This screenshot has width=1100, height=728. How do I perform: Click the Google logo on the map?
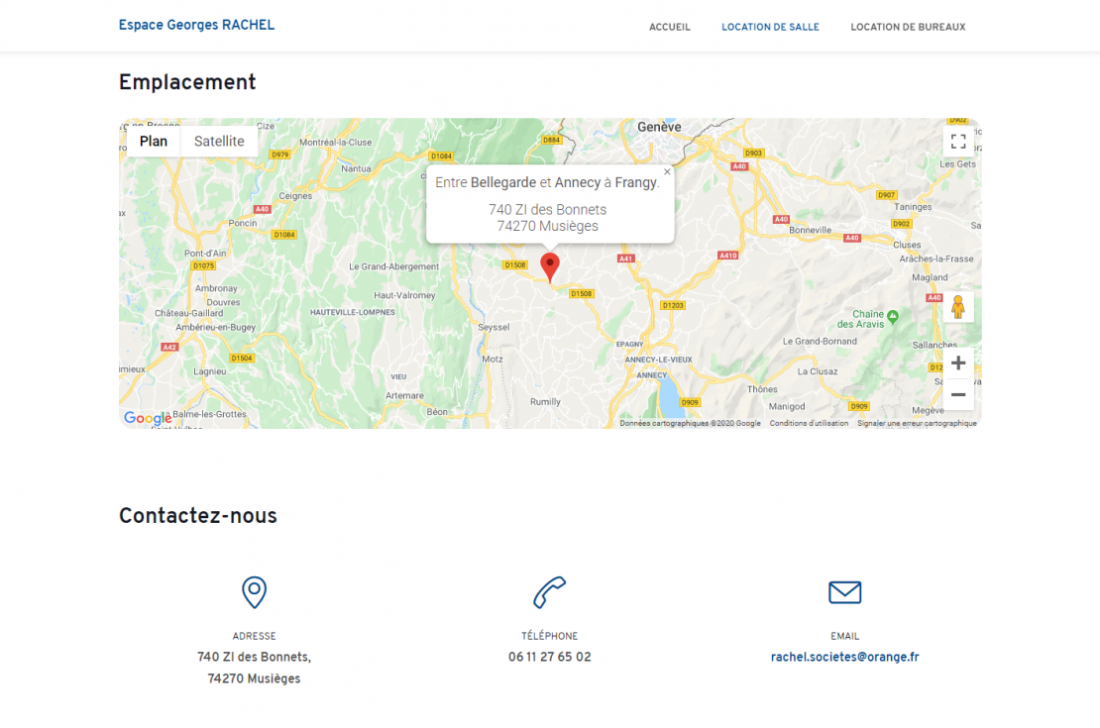pyautogui.click(x=148, y=418)
